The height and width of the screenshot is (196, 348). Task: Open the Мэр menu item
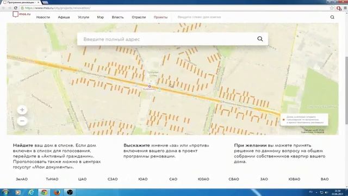click(100, 17)
